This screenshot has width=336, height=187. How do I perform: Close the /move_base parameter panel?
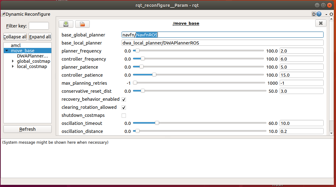pos(321,23)
